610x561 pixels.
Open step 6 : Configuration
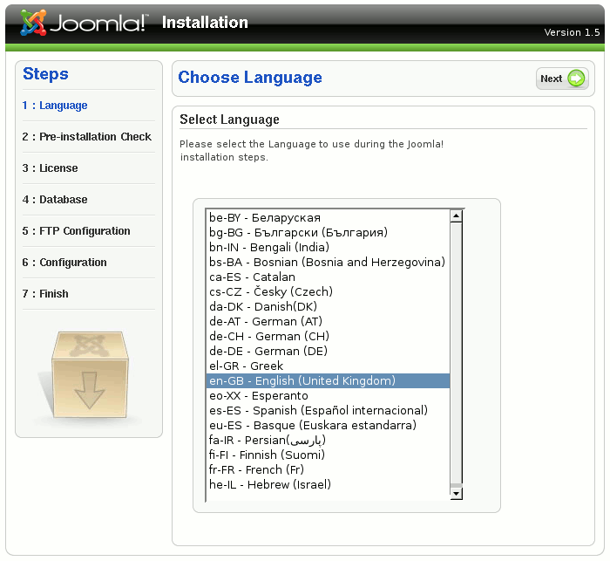pyautogui.click(x=64, y=263)
